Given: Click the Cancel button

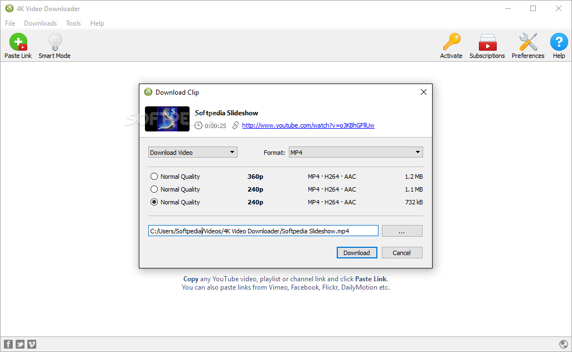Looking at the screenshot, I should (402, 252).
